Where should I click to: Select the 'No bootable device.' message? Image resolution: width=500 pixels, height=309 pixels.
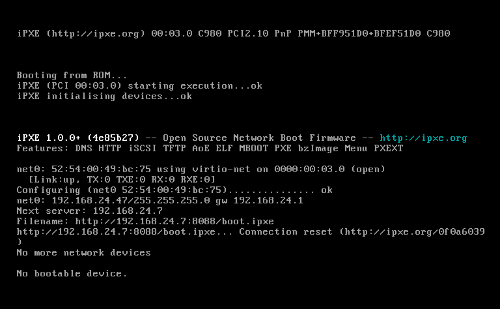pos(72,273)
